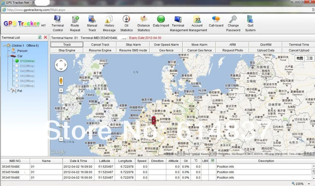
Task: Switch to the standard map (地图) view
Action: 300,58
